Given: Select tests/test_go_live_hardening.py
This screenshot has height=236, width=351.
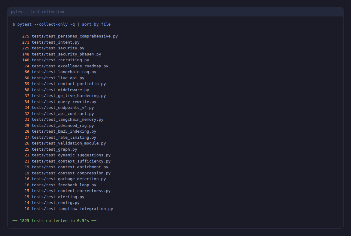Looking at the screenshot, I should coord(68,96).
